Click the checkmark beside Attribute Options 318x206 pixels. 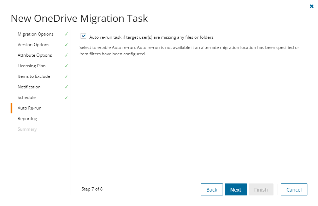66,55
